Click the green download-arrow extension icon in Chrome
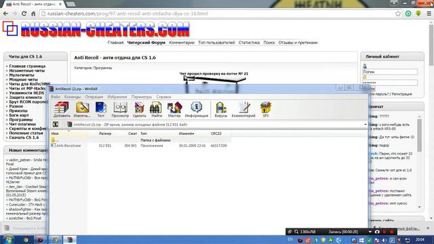Screen dimensions: 434x244 pyautogui.click(x=418, y=14)
